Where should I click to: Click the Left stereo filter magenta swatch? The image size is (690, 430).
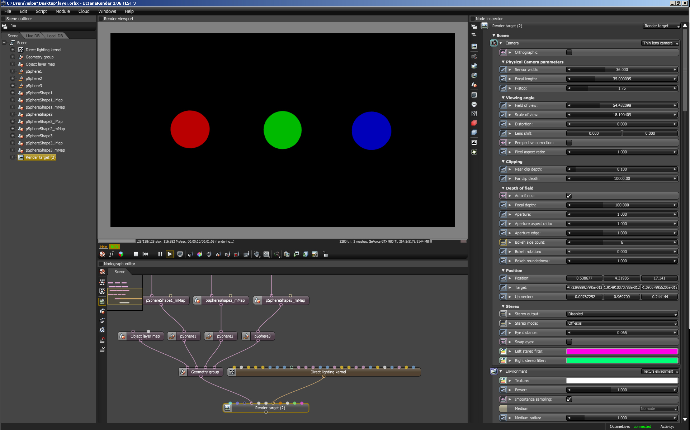pos(622,351)
